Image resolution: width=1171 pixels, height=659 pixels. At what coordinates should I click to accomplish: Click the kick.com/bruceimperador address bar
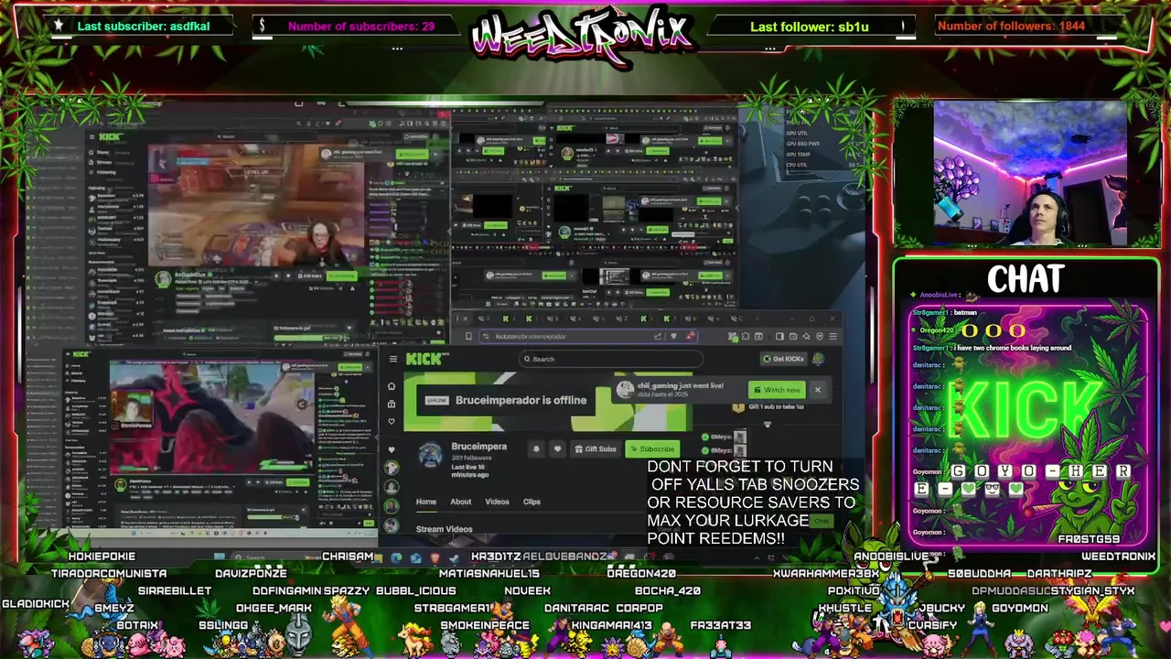tap(588, 337)
